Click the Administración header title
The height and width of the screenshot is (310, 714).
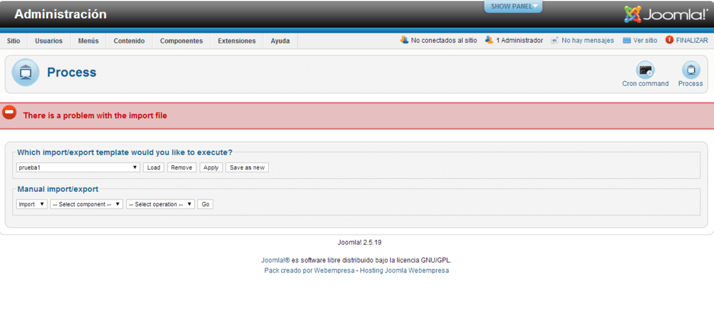(x=60, y=14)
